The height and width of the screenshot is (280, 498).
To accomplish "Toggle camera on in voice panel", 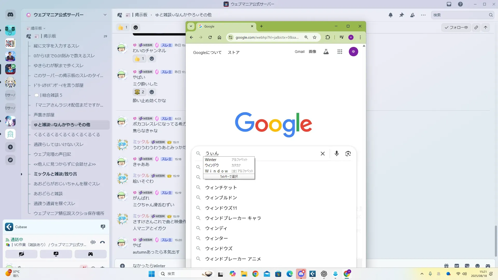I will 22,254.
